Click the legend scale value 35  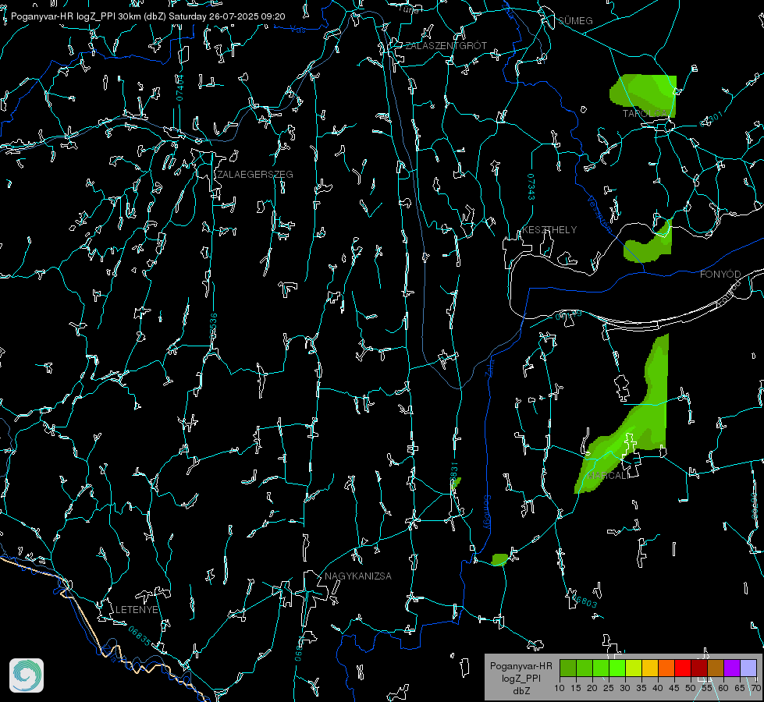point(641,688)
